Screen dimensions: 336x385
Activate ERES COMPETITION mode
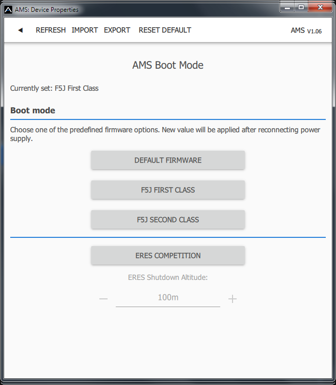168,256
